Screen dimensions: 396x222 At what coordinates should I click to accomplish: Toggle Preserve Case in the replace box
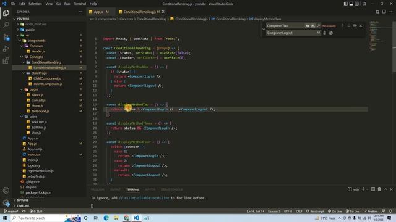click(x=318, y=33)
